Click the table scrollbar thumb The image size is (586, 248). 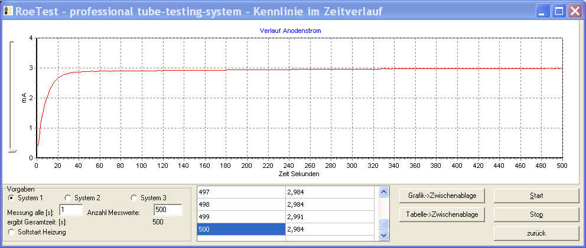coord(383,224)
